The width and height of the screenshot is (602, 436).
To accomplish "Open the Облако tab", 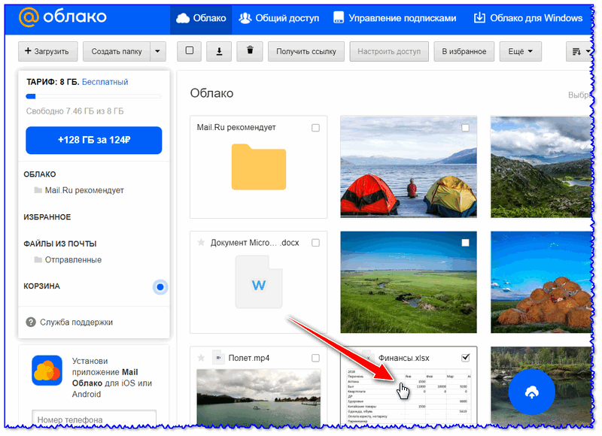I will (x=201, y=18).
